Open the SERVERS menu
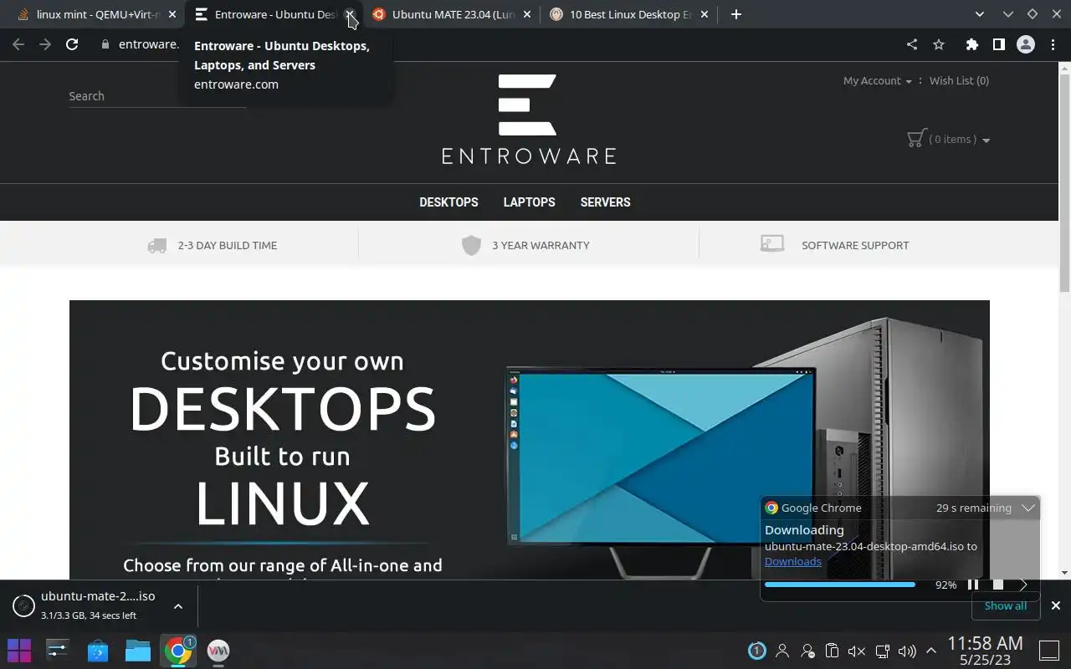 point(605,202)
